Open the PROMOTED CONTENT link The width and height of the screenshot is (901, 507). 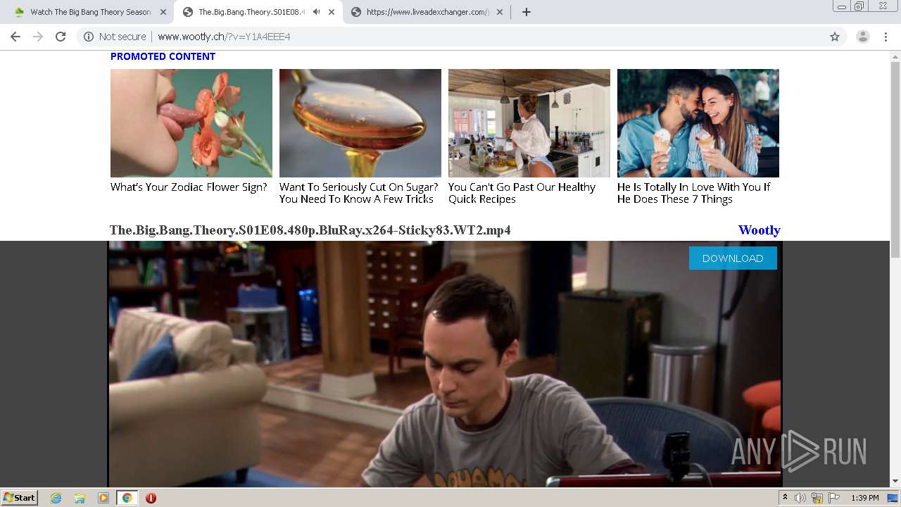(163, 56)
